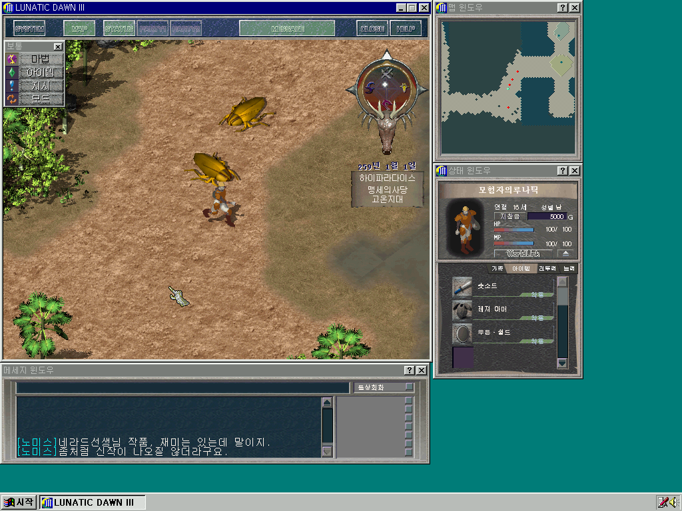Click the HELP button in top bar

[x=406, y=29]
